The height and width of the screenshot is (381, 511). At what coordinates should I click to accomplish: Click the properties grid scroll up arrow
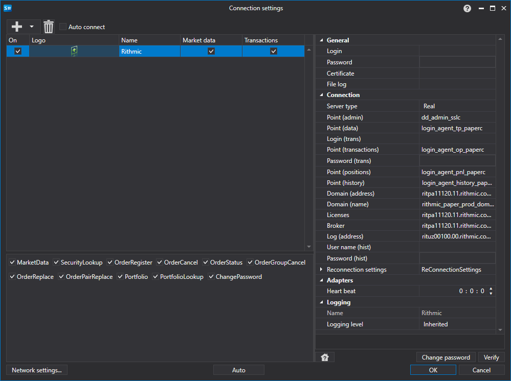pos(500,39)
